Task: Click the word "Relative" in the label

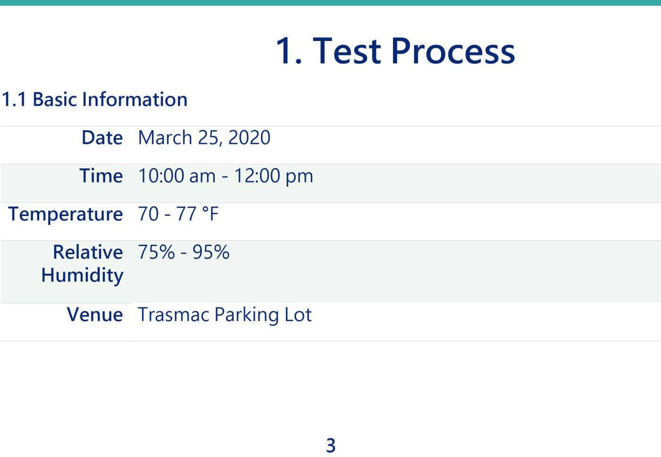Action: tap(88, 252)
